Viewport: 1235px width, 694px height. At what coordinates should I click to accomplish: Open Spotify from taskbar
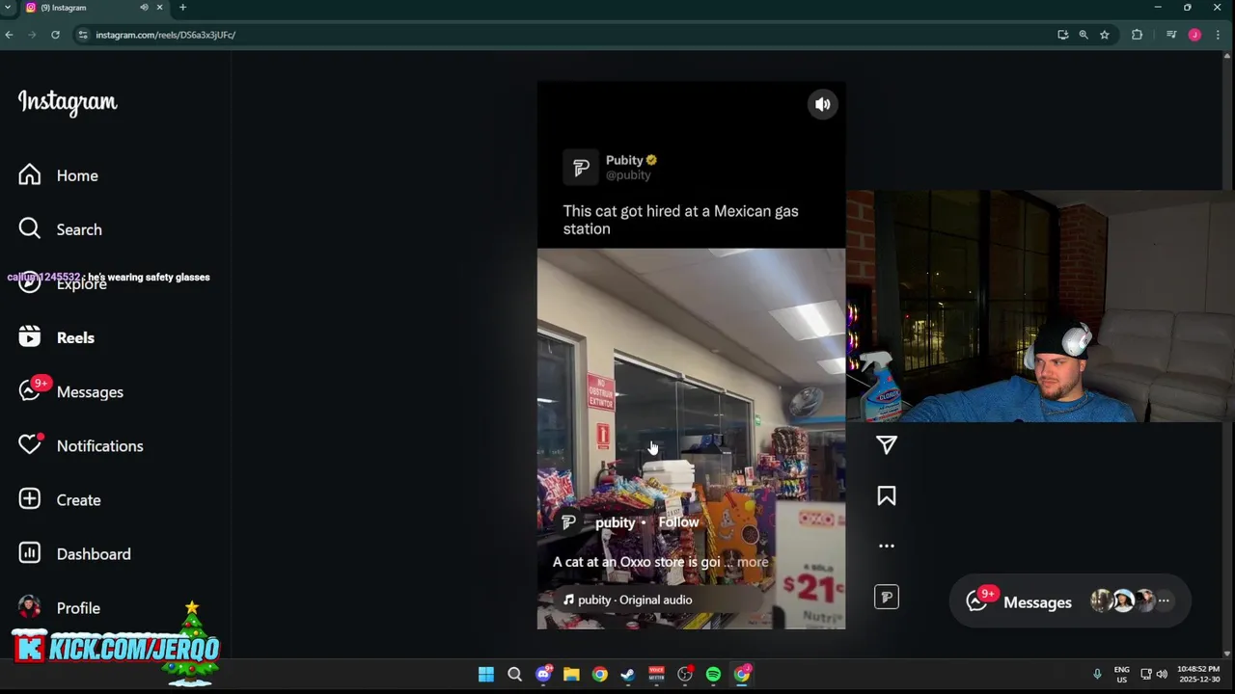(713, 675)
